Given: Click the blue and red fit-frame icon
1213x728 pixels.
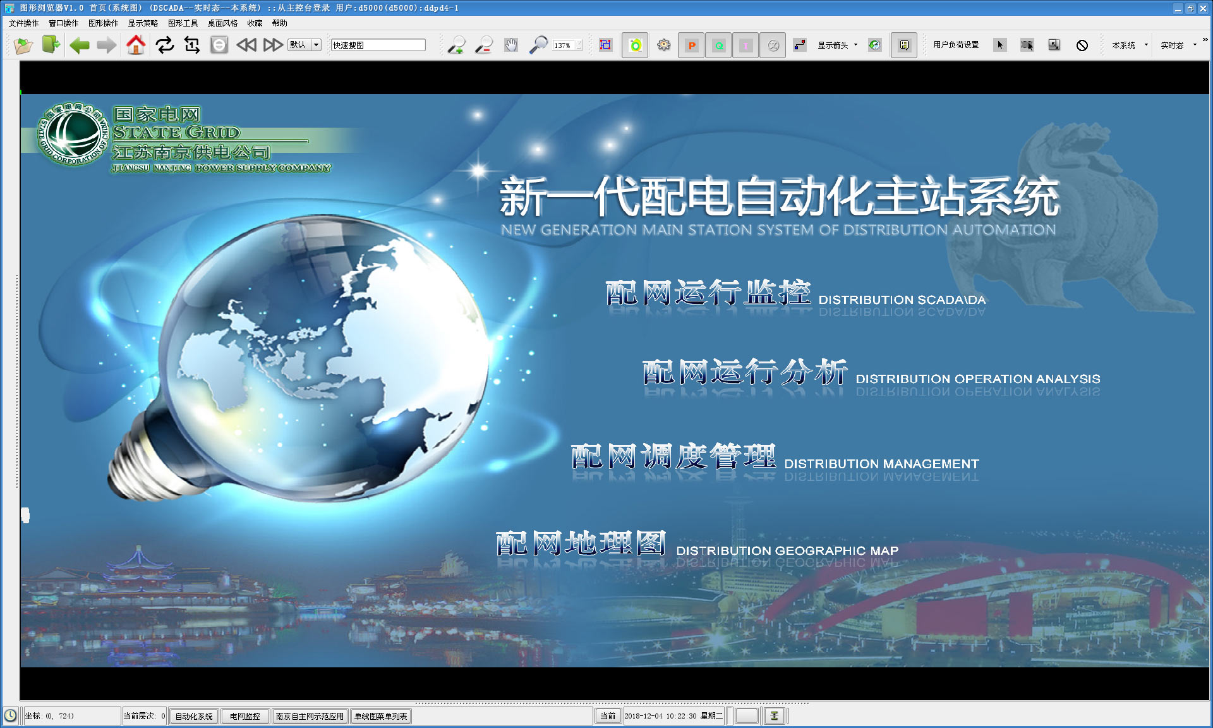Looking at the screenshot, I should coord(605,45).
